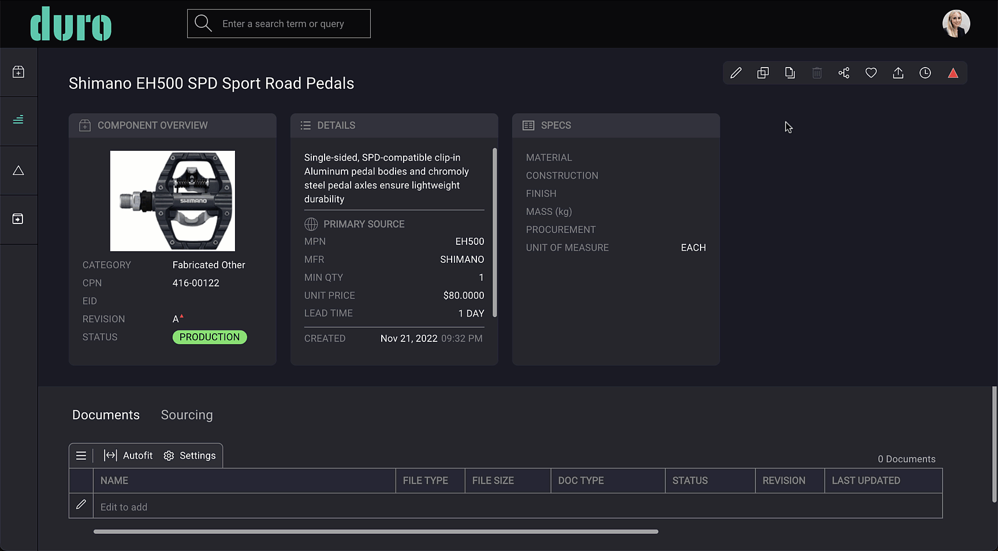Click the PRODUCTION status badge
Image resolution: width=998 pixels, height=551 pixels.
click(210, 337)
